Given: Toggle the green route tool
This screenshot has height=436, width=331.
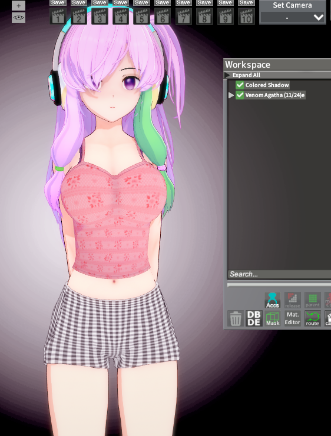Looking at the screenshot, I should pos(313,318).
